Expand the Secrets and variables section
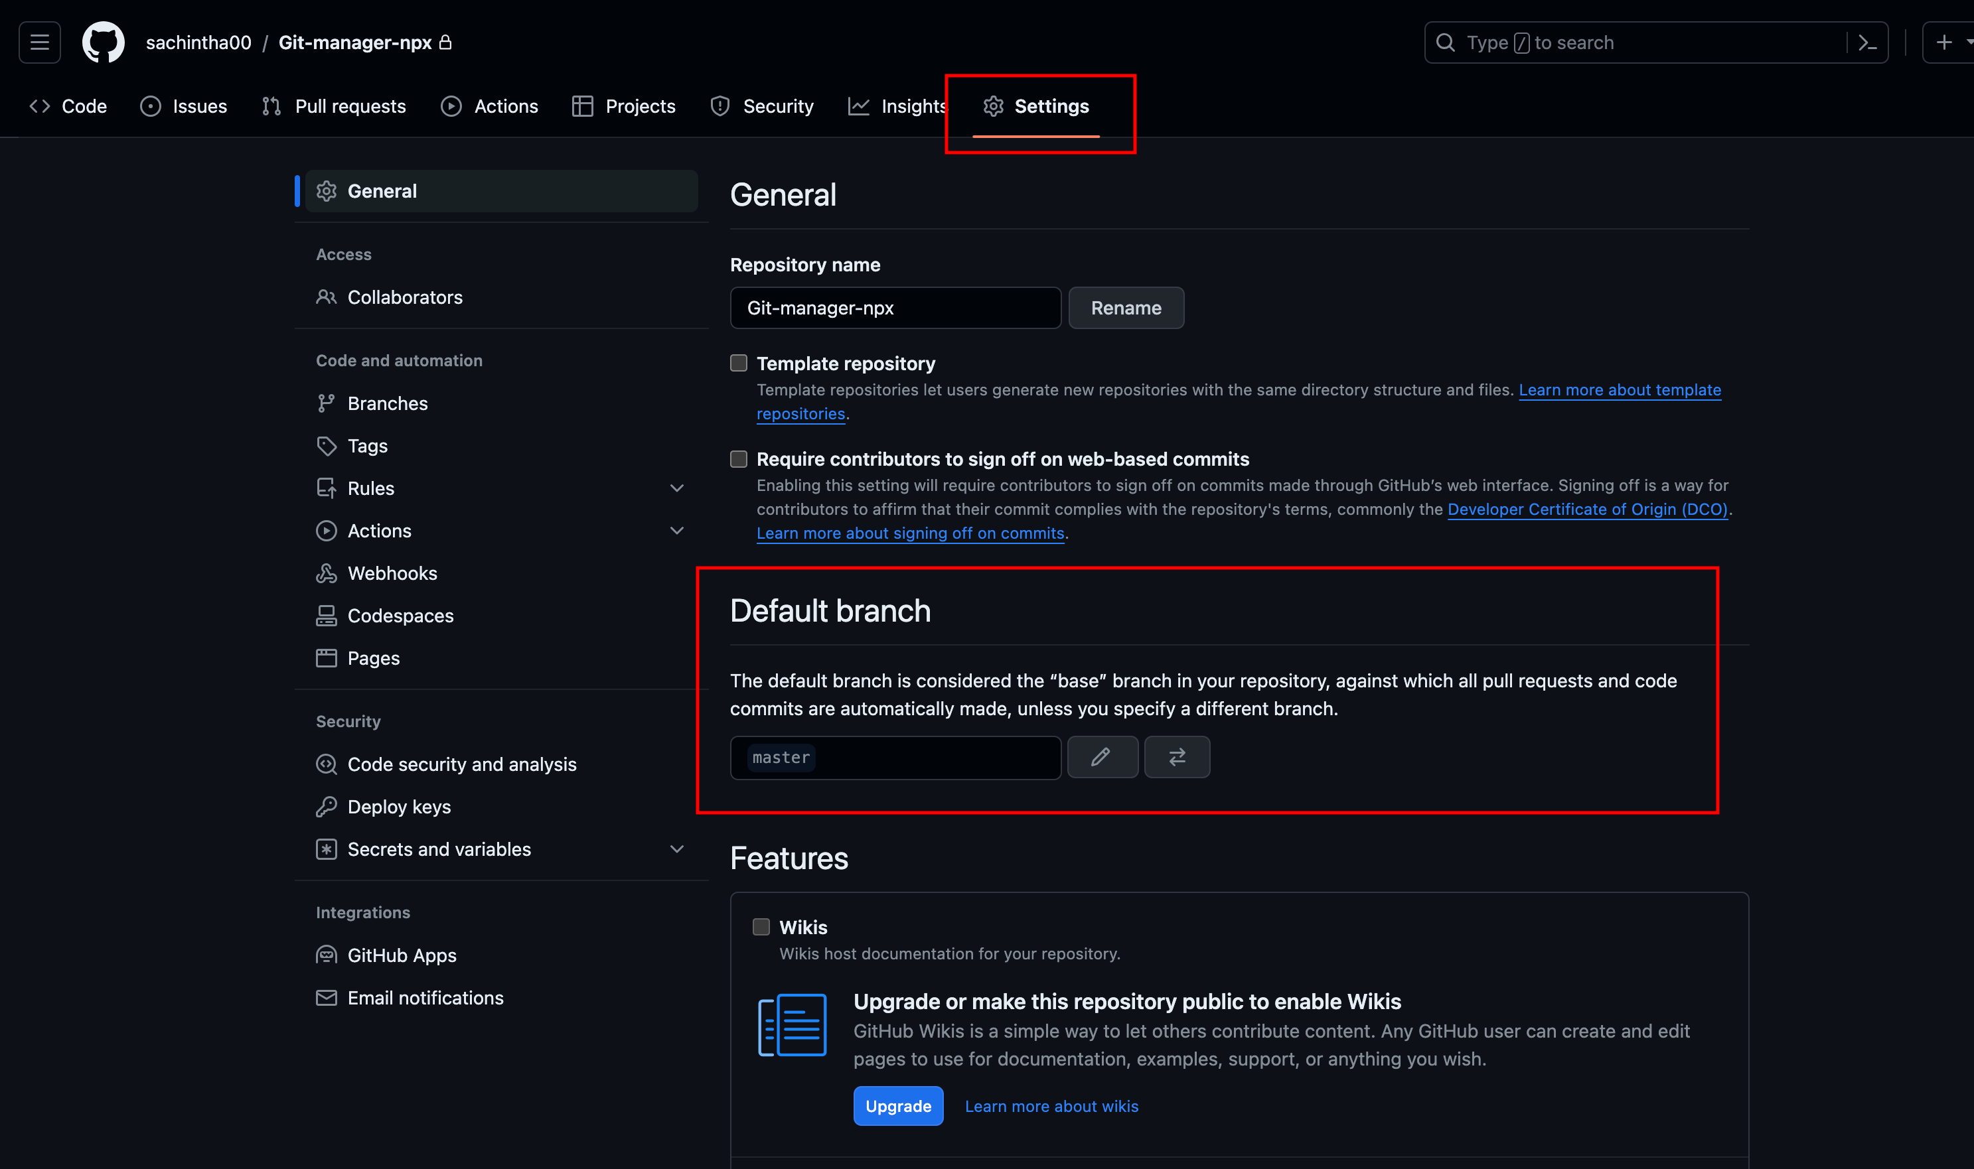 coord(676,849)
